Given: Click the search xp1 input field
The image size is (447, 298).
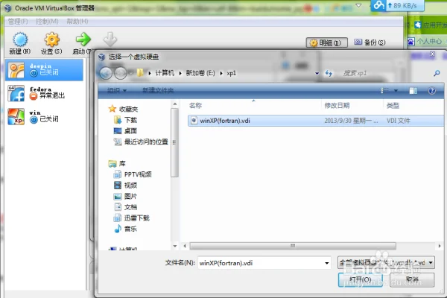Looking at the screenshot, I should (385, 73).
